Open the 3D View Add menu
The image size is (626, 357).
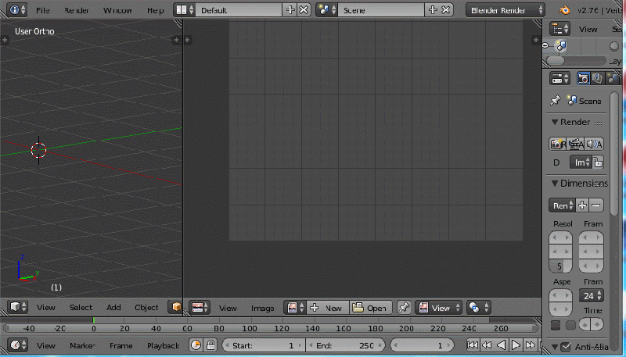click(113, 307)
